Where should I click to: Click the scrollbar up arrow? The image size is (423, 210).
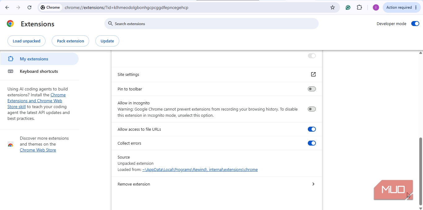(421, 53)
